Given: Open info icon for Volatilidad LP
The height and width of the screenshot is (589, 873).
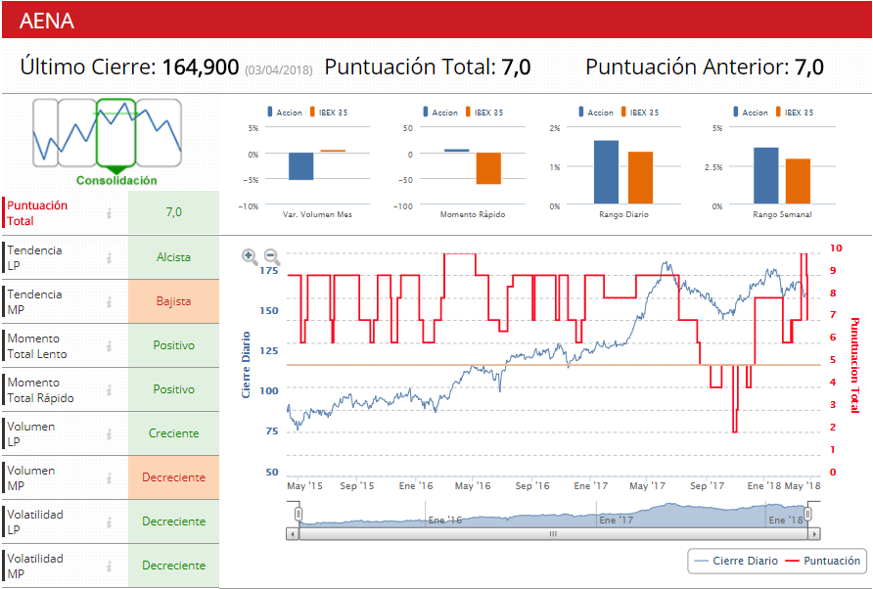Looking at the screenshot, I should (x=110, y=521).
